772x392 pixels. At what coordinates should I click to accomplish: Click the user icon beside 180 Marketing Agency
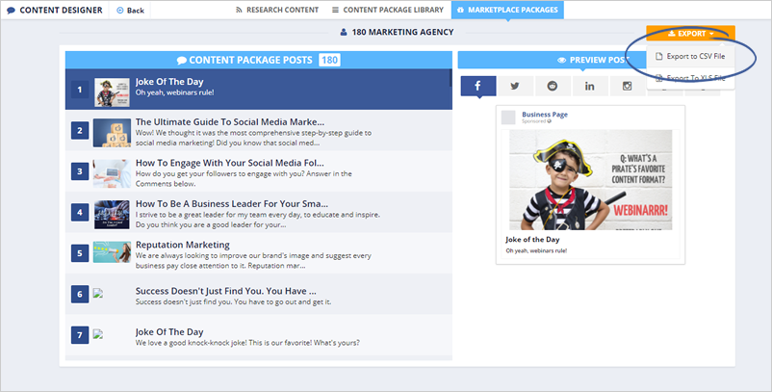[x=345, y=33]
